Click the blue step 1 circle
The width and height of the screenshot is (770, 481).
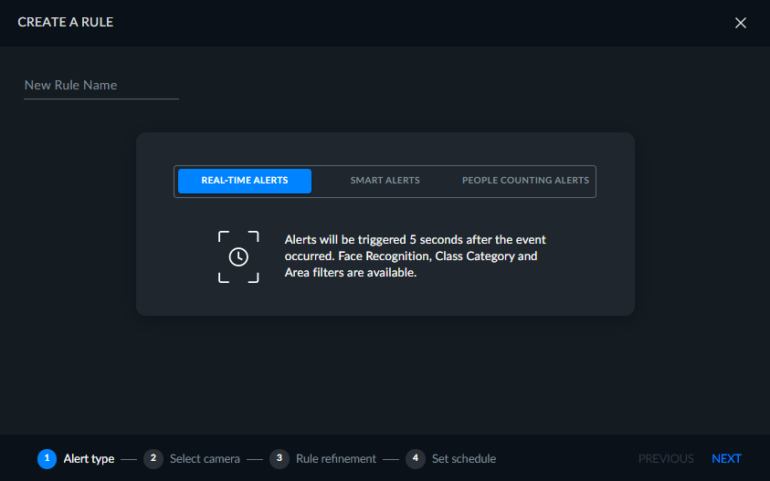pos(47,459)
